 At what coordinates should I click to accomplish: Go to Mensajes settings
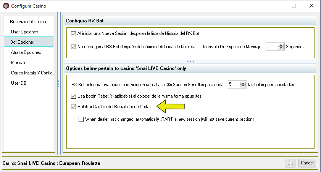pyautogui.click(x=20, y=63)
